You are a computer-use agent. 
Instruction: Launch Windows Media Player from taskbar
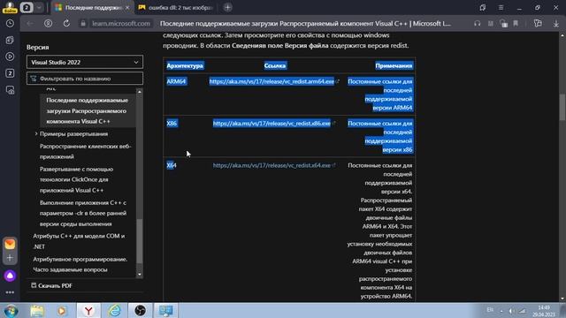[x=62, y=311]
